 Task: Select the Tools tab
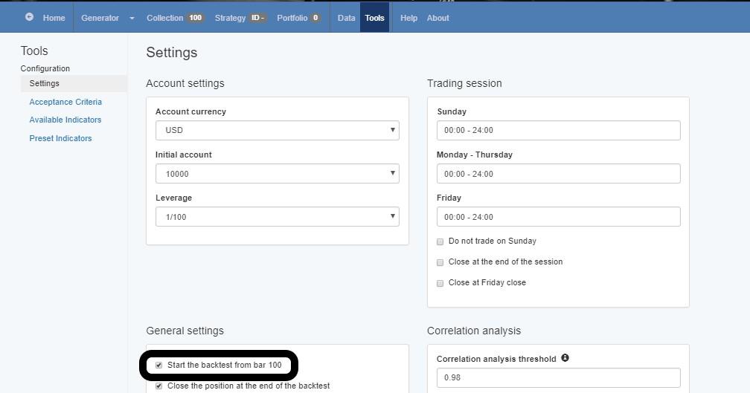point(374,18)
